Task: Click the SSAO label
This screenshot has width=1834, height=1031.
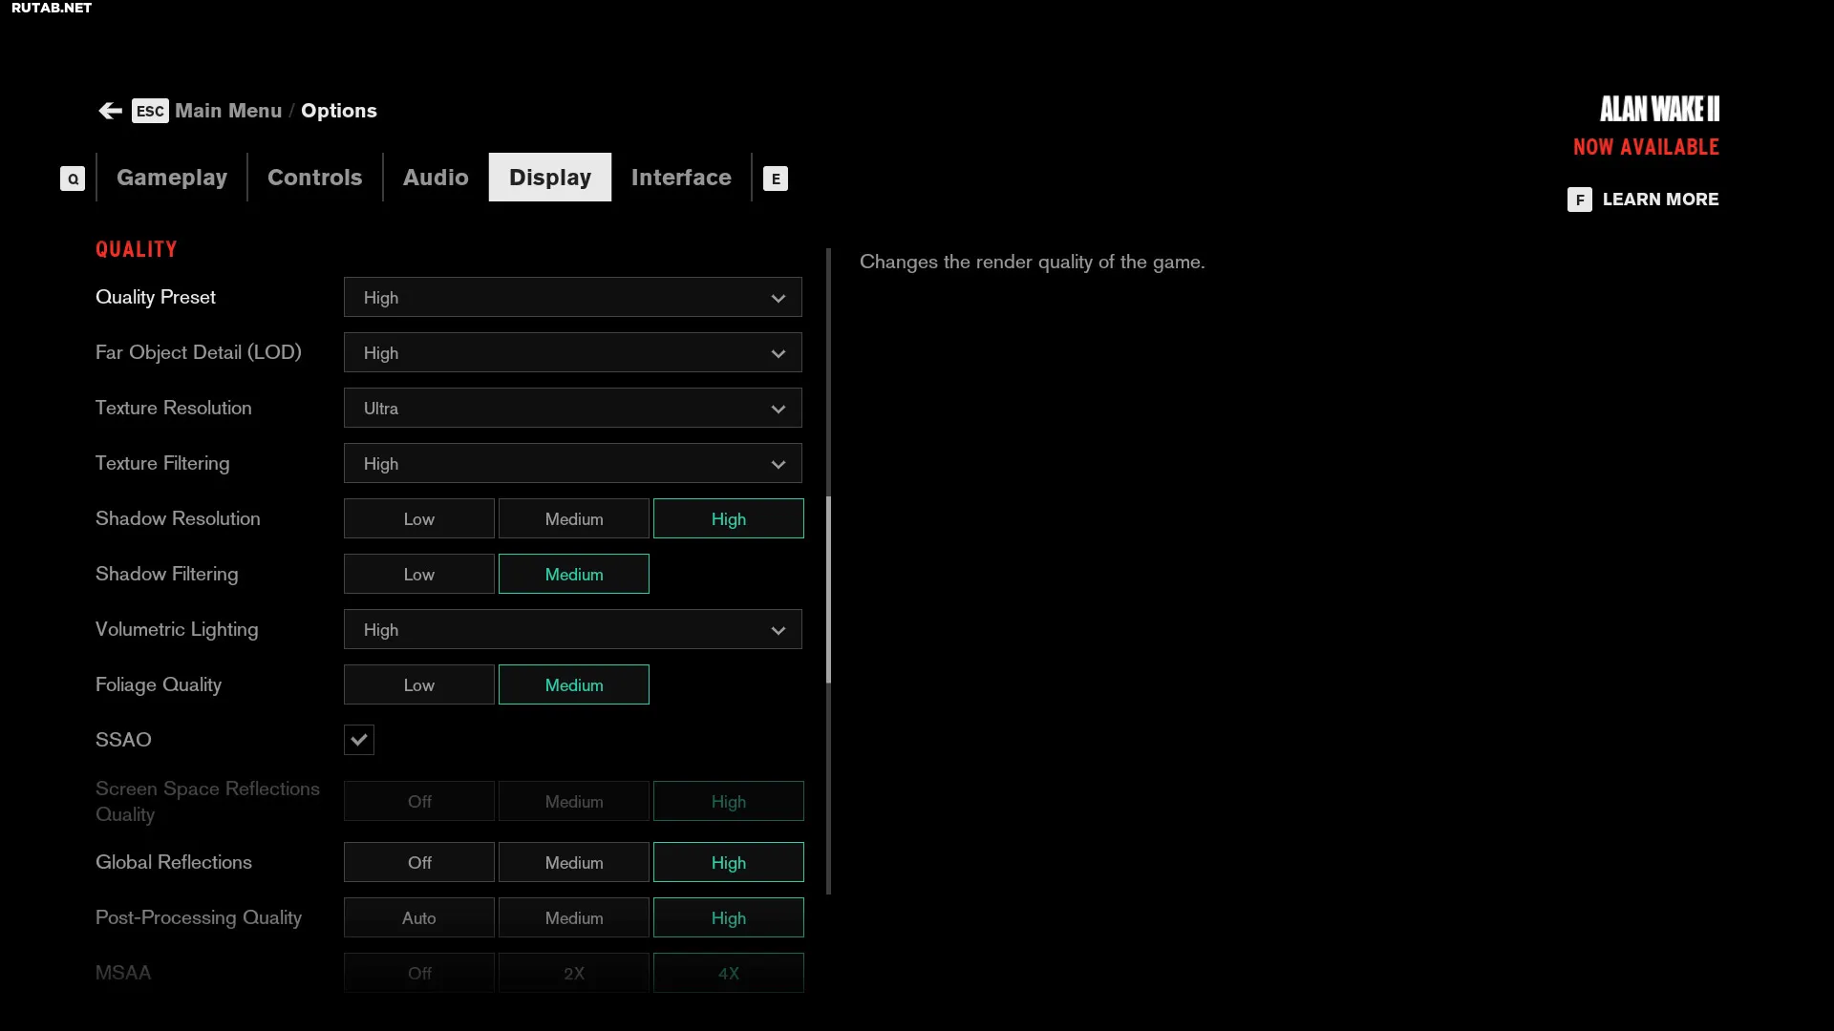Action: (123, 740)
